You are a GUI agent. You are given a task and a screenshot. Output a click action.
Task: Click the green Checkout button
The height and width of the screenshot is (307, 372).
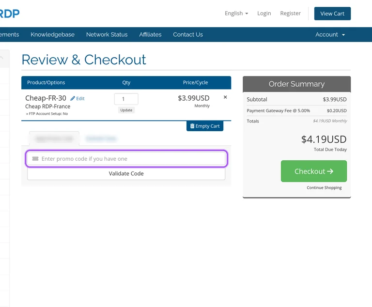point(314,171)
